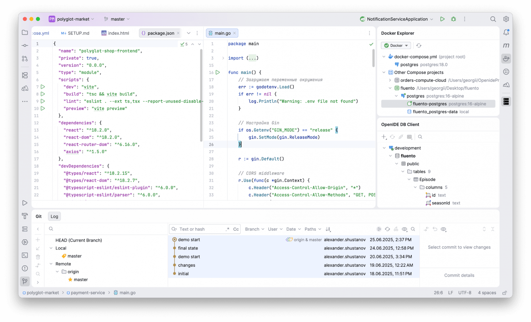Click the More tool windows ellipsis in left sidebar

[x=25, y=101]
